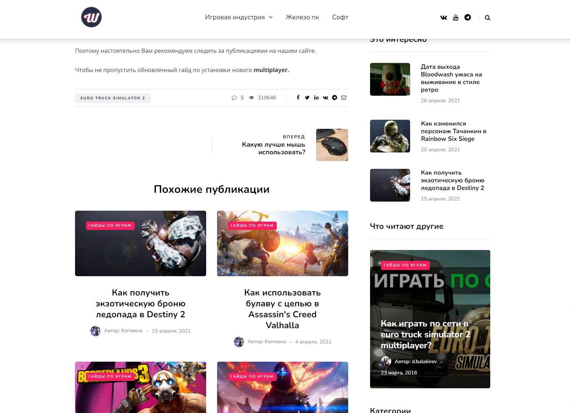
Task: Click Автор: Korneeva under Valhalla card
Action: tap(267, 342)
